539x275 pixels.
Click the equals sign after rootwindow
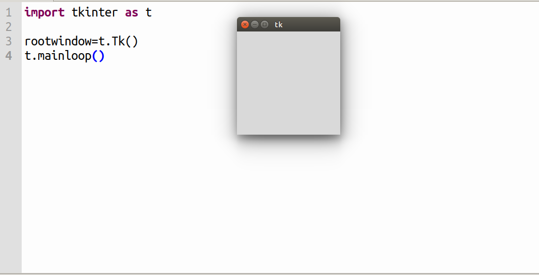click(x=95, y=42)
